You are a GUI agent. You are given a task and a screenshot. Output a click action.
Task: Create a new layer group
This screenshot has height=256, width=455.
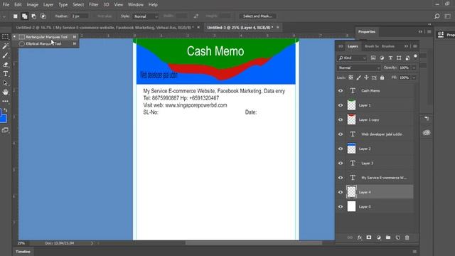[x=388, y=238]
